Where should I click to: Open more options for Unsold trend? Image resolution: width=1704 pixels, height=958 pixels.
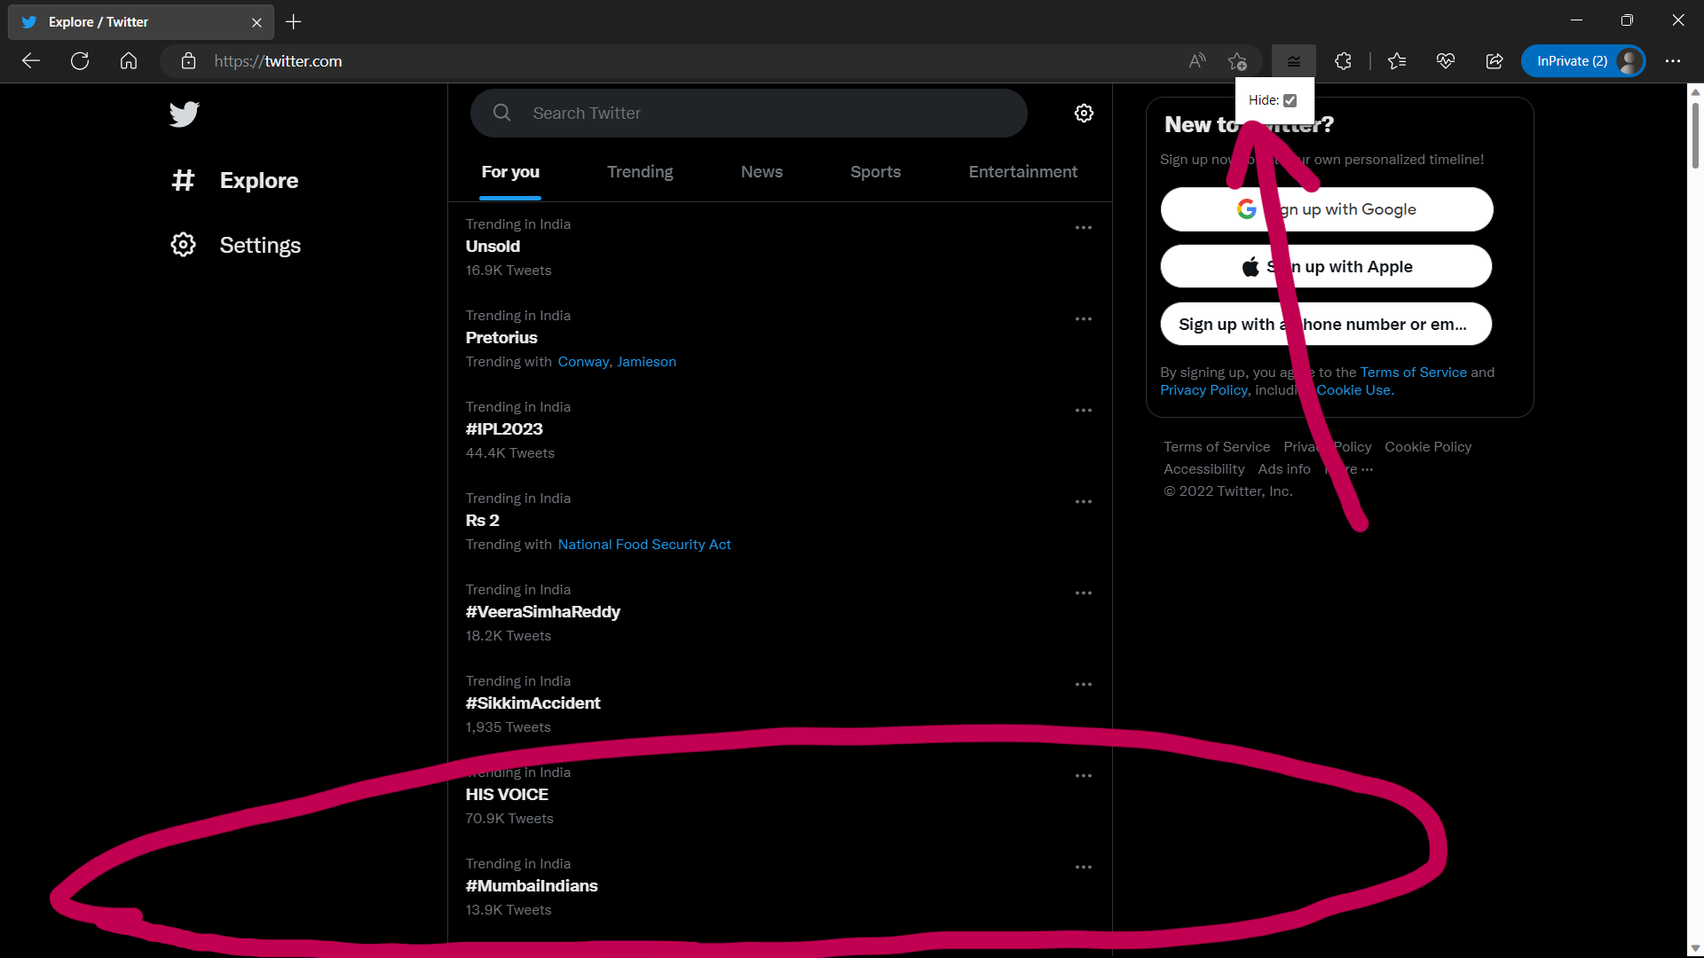tap(1084, 228)
